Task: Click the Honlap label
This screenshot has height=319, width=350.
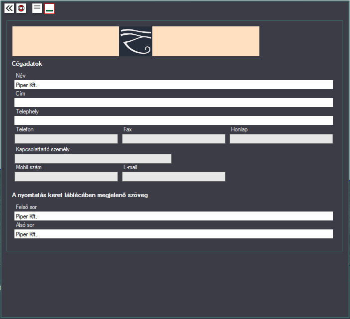Action: point(239,129)
